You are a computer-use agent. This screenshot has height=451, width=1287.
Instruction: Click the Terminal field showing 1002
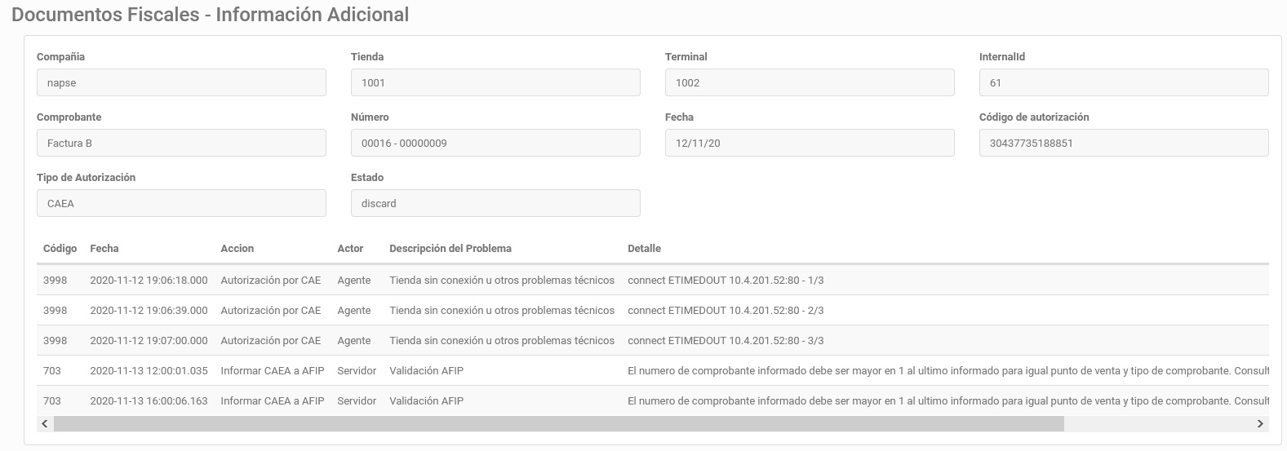810,82
